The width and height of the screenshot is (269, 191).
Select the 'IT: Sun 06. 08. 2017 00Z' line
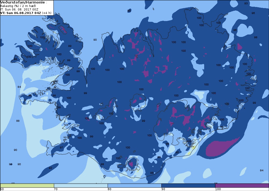click(19, 9)
